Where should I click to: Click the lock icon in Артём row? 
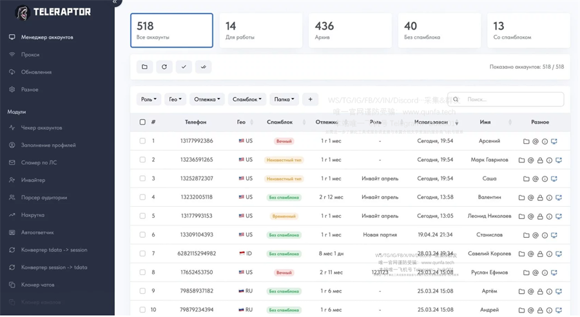tap(540, 291)
